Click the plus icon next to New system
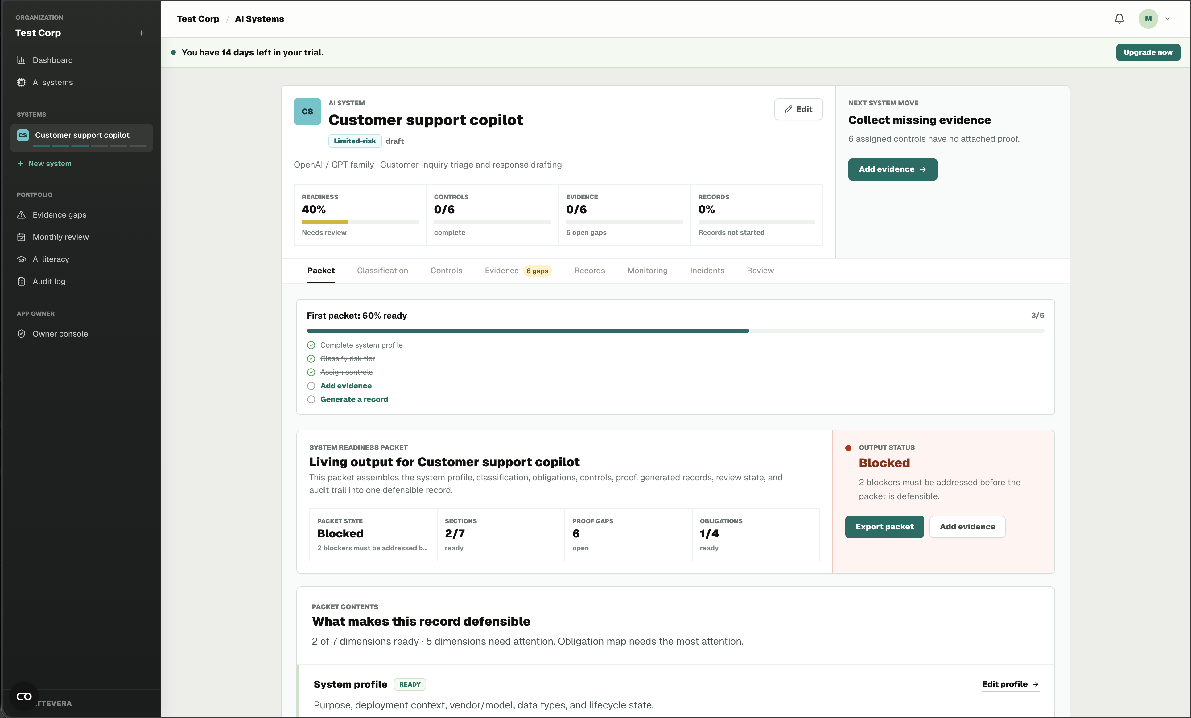 coord(20,164)
